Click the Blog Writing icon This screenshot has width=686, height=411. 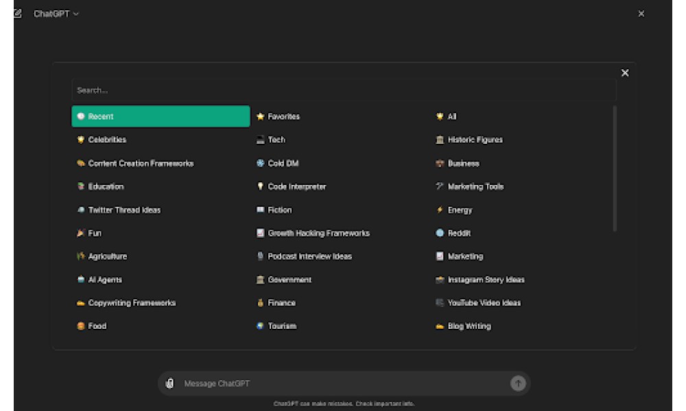tap(440, 326)
